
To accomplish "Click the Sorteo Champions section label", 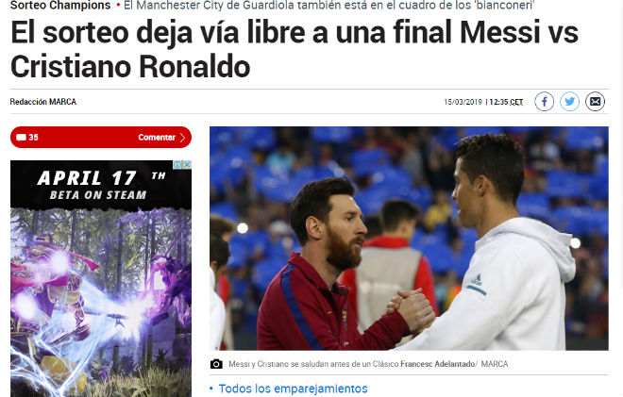I will 60,5.
